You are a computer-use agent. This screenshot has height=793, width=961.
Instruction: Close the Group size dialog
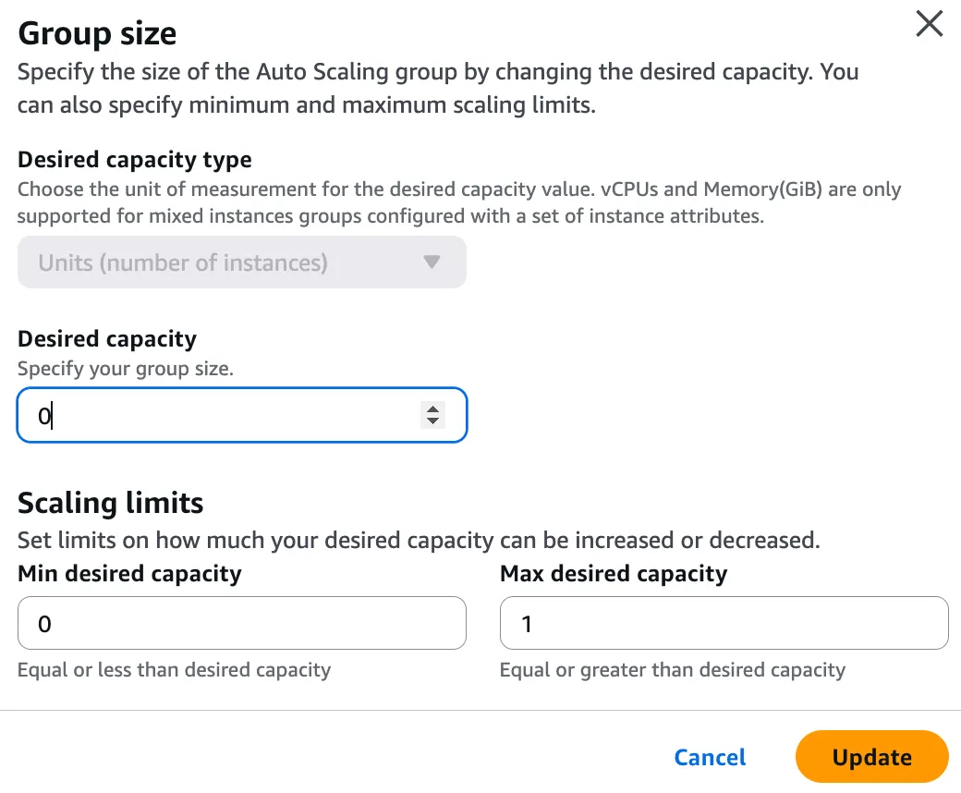tap(929, 24)
